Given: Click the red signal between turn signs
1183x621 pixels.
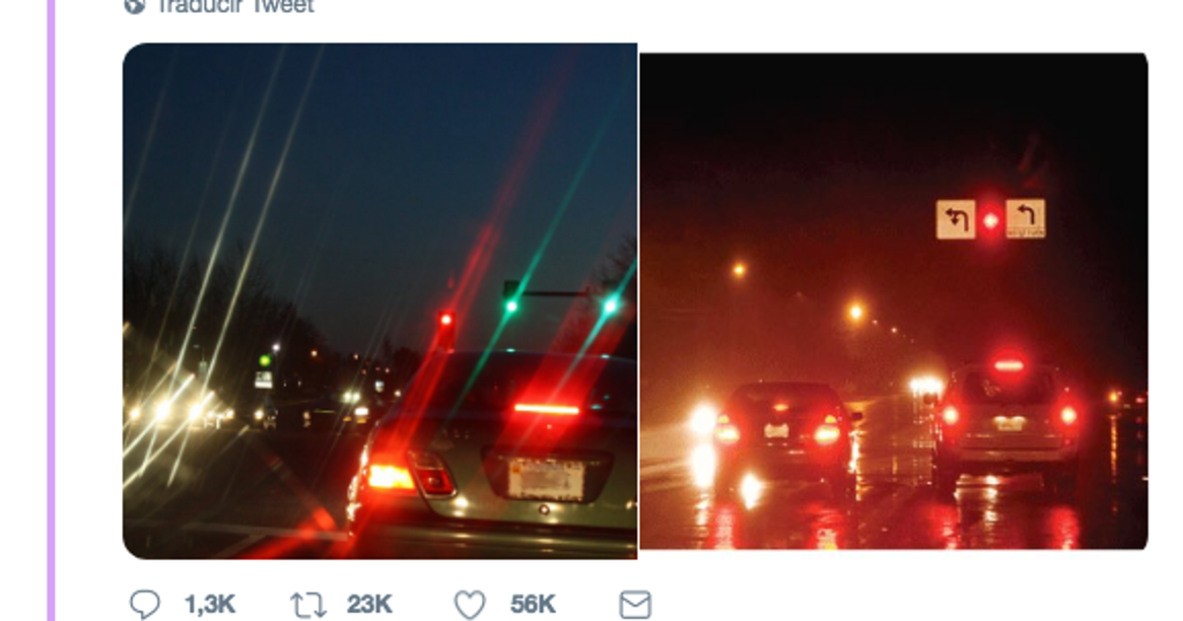Looking at the screenshot, I should (990, 220).
